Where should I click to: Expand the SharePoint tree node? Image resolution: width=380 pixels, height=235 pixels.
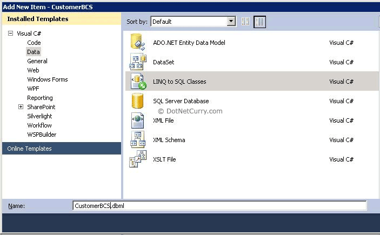(21, 107)
